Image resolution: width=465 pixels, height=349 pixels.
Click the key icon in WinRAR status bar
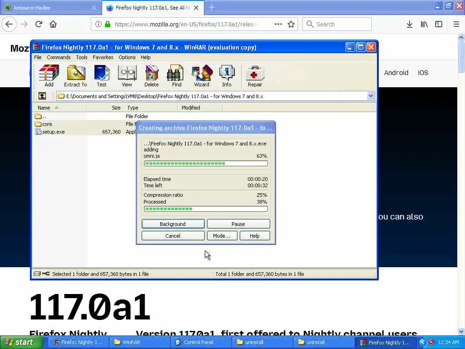[46, 274]
